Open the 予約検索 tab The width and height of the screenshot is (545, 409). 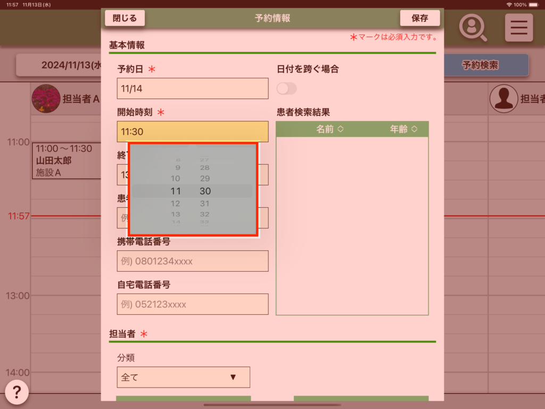point(480,66)
